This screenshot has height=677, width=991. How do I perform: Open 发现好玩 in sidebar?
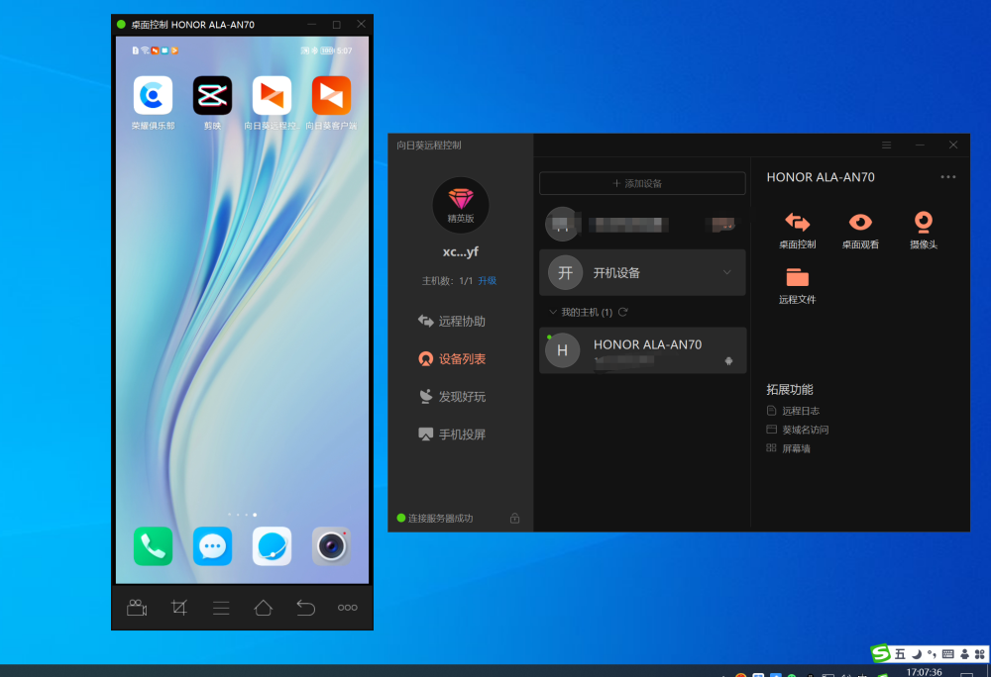[x=452, y=397]
